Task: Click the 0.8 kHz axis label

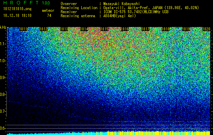Action: pyautogui.click(x=3, y=94)
